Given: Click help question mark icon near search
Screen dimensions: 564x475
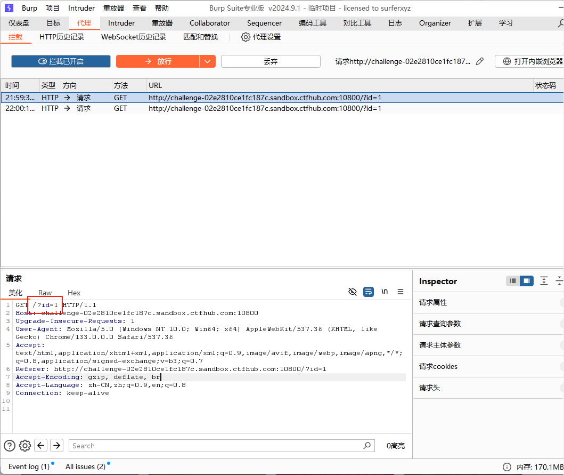Looking at the screenshot, I should point(10,446).
